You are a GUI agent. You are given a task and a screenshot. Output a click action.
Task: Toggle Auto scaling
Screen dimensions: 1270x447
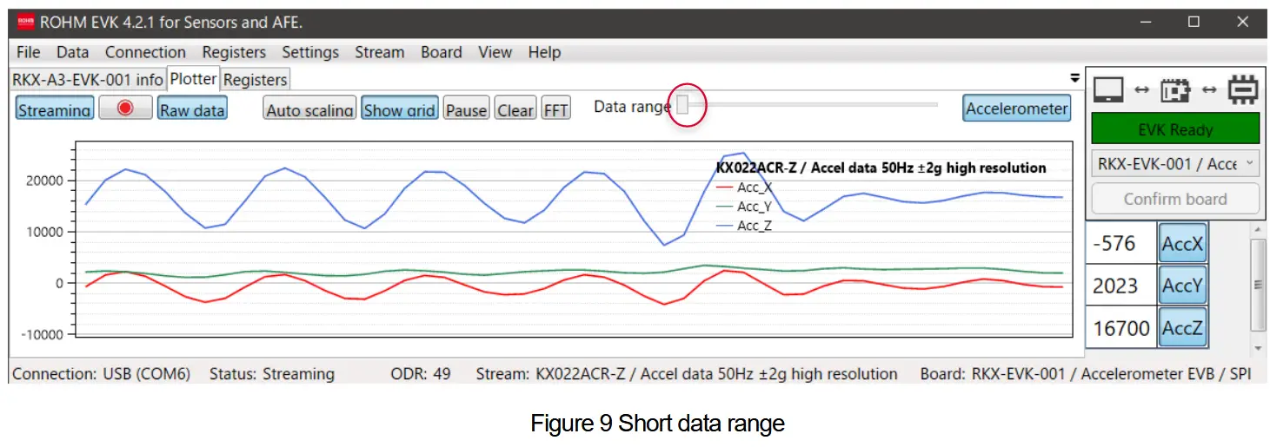pyautogui.click(x=309, y=109)
